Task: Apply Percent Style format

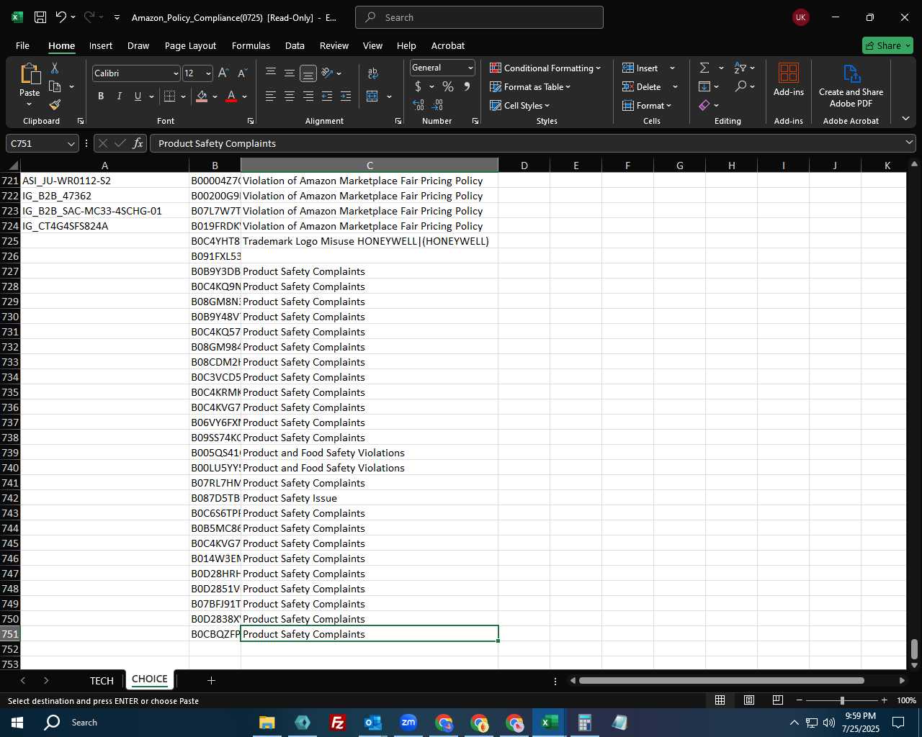Action: click(448, 86)
